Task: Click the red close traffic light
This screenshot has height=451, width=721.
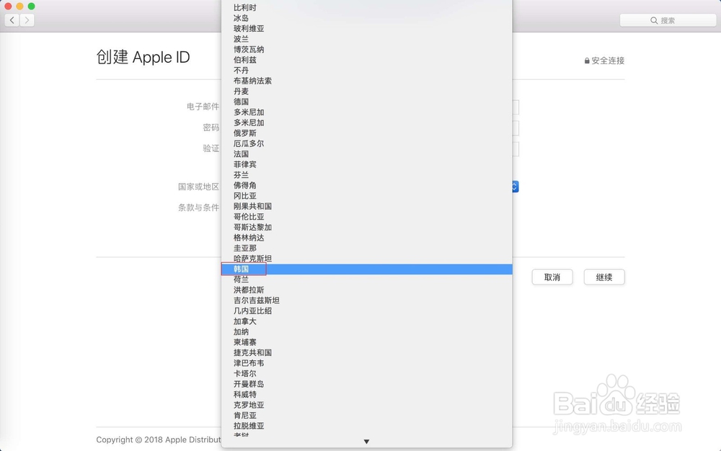Action: (x=7, y=6)
